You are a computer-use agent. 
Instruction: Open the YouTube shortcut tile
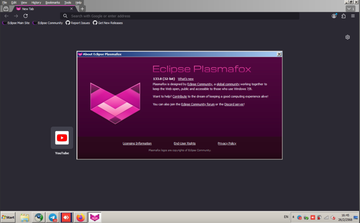click(x=62, y=138)
